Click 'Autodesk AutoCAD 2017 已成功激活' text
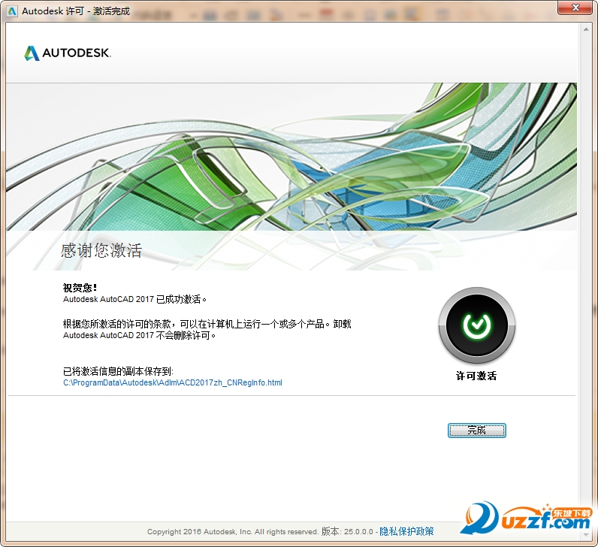 [134, 300]
